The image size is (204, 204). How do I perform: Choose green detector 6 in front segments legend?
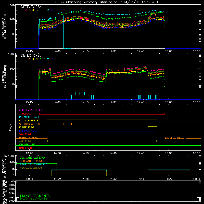click(x=41, y=10)
